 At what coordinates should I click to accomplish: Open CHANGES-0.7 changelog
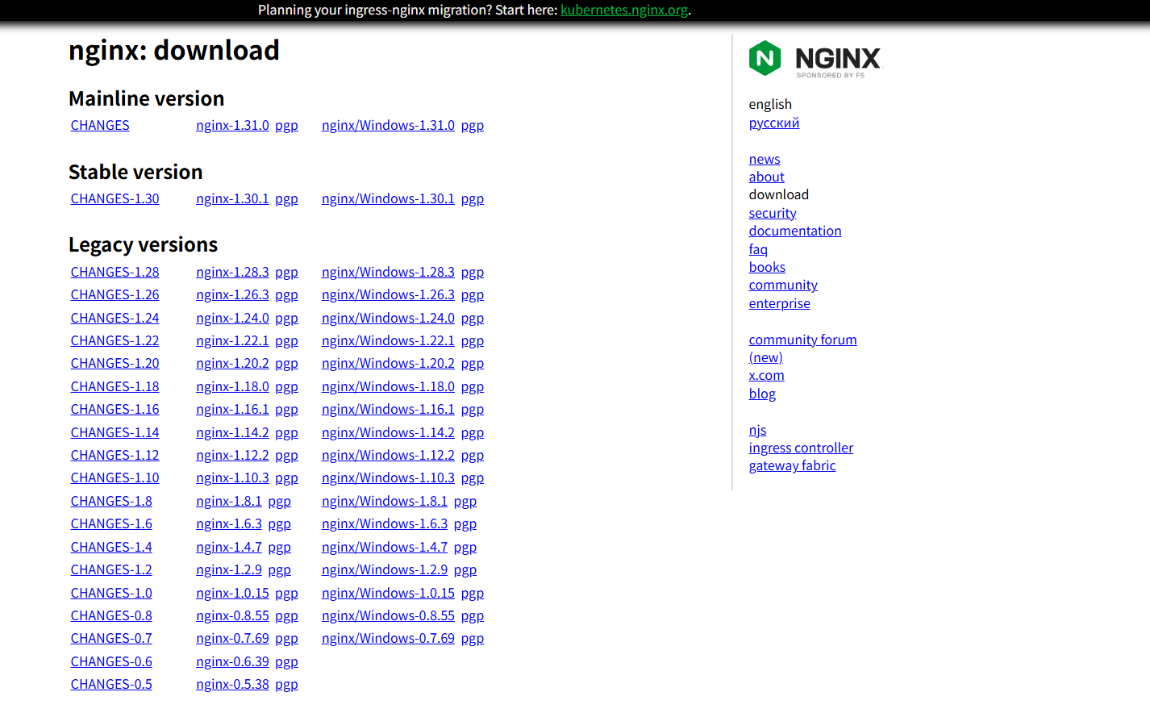tap(111, 638)
